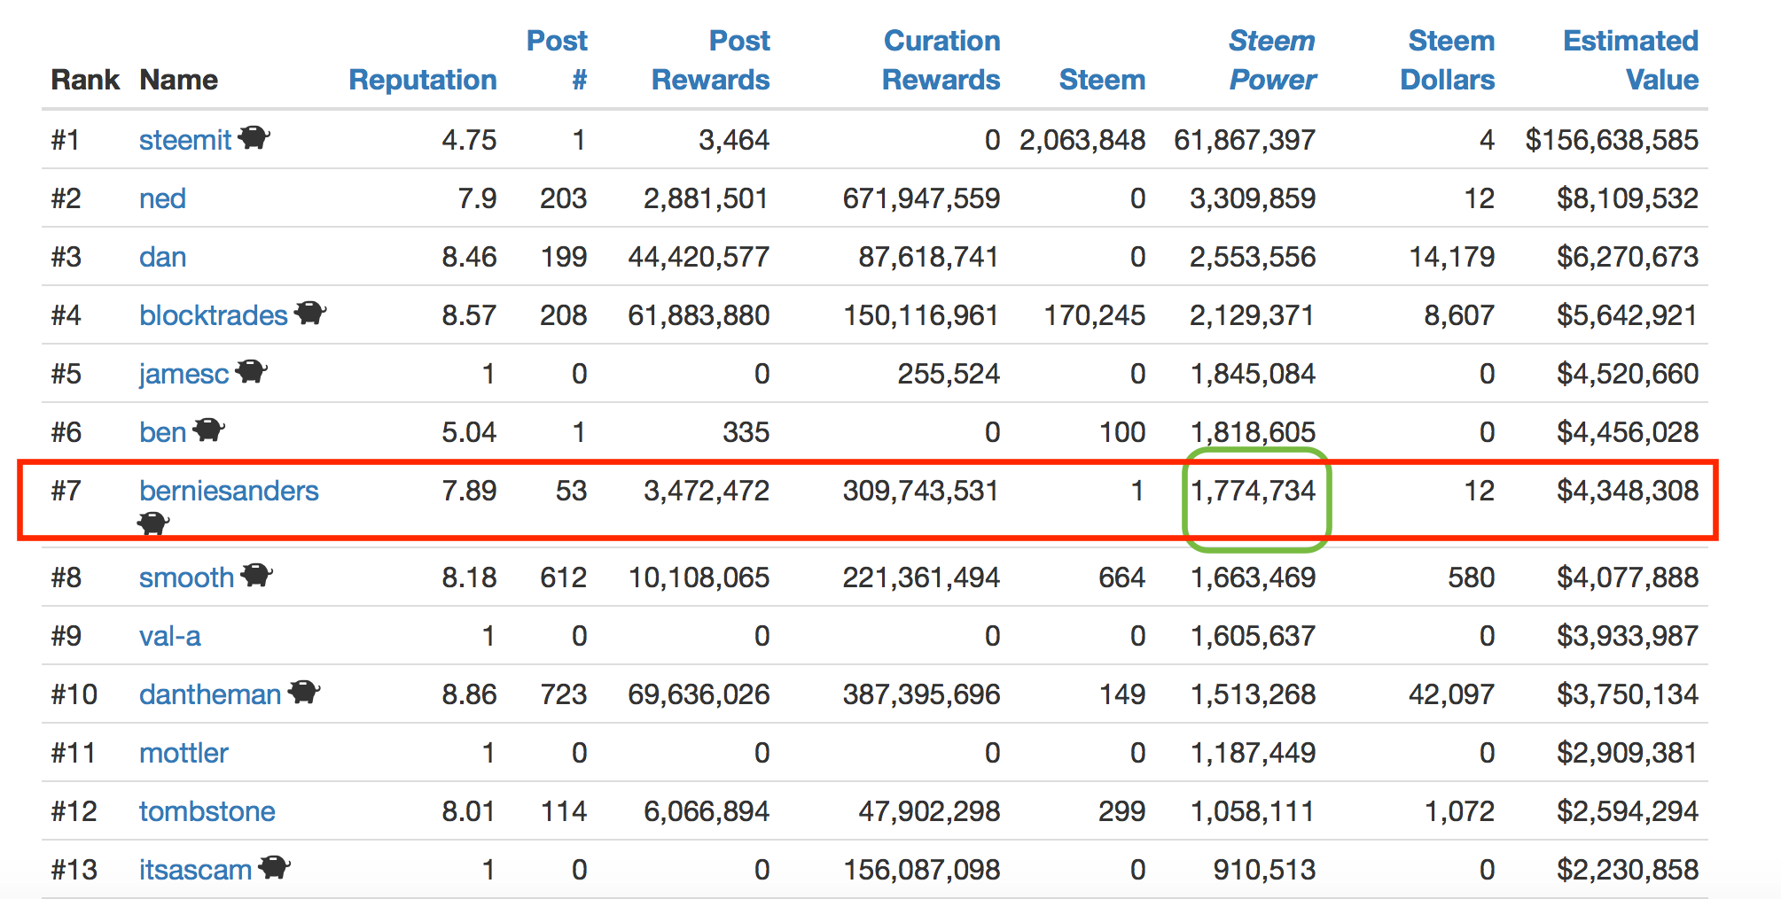The width and height of the screenshot is (1781, 899).
Task: Sort table by Reputation column
Action: tap(423, 80)
